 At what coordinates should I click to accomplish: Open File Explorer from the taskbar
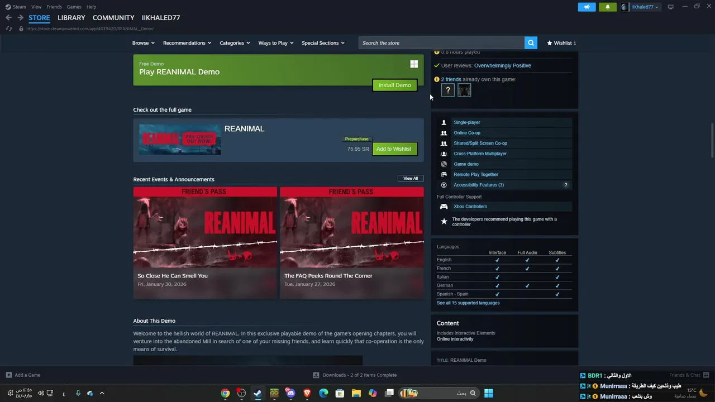(x=356, y=393)
